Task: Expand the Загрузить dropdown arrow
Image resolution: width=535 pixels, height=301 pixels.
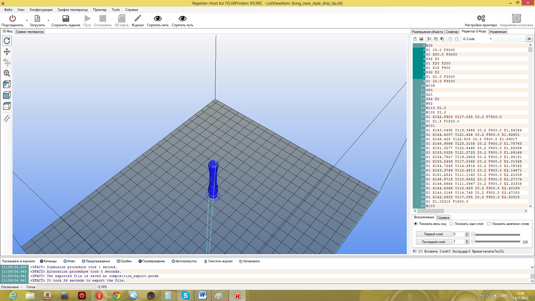Action: (48, 20)
